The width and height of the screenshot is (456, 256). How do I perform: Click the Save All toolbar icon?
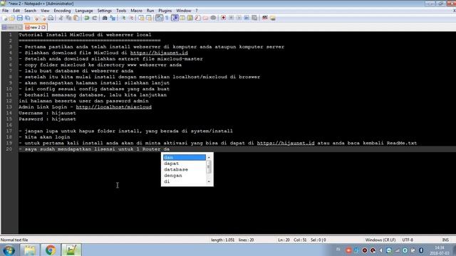pos(28,18)
